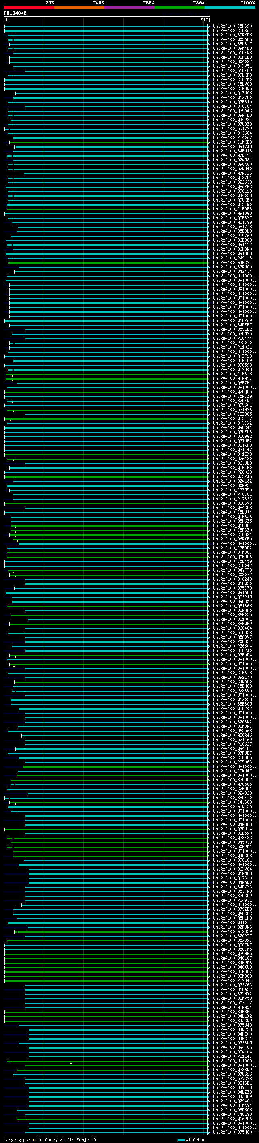This screenshot has height=1143, width=259.
Task: Select the UniRef100_P20029 label
Action: pos(232,472)
